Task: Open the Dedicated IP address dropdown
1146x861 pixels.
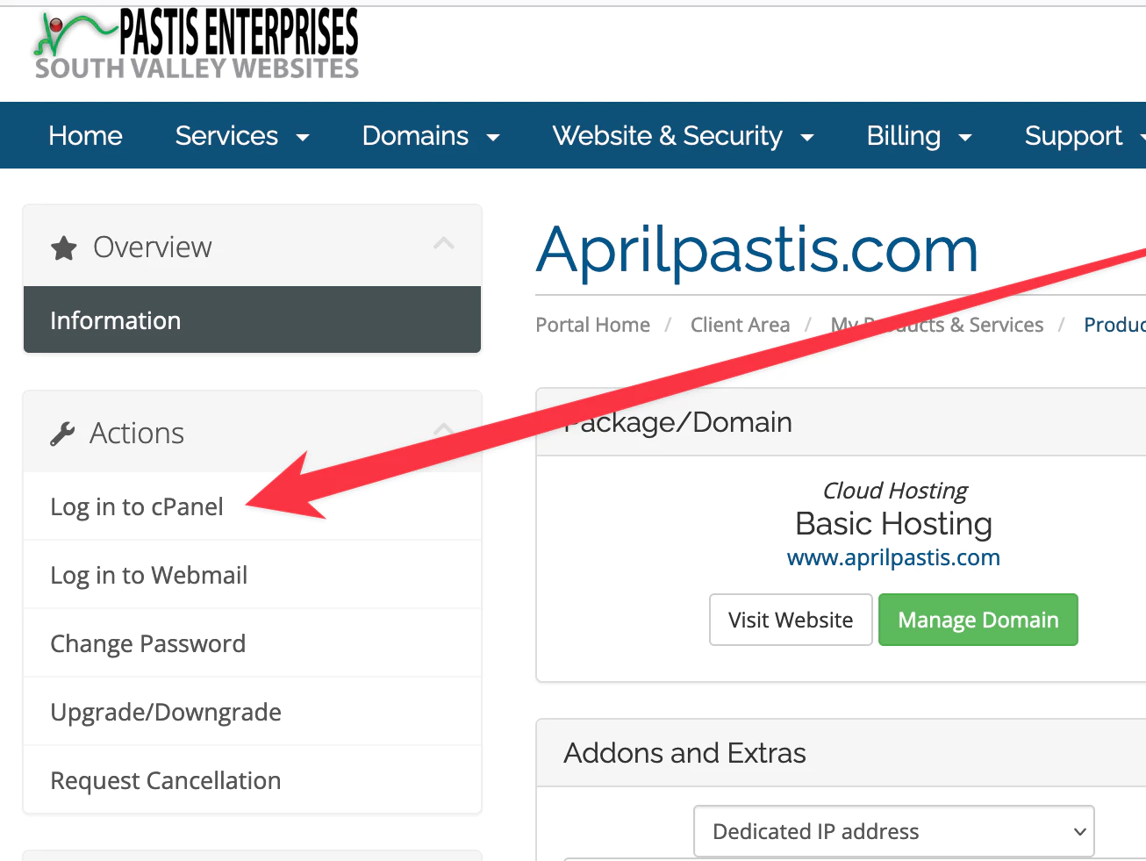Action: [893, 831]
